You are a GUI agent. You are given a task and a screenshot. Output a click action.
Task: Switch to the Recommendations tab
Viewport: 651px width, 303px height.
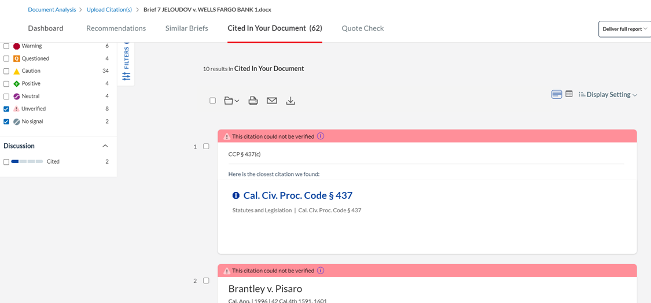[116, 28]
